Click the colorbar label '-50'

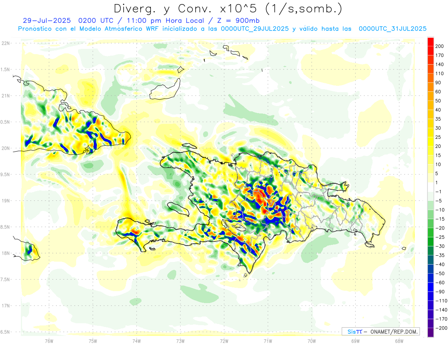pos(441,274)
